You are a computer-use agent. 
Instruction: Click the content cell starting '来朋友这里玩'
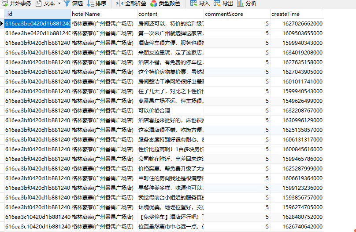(171, 53)
